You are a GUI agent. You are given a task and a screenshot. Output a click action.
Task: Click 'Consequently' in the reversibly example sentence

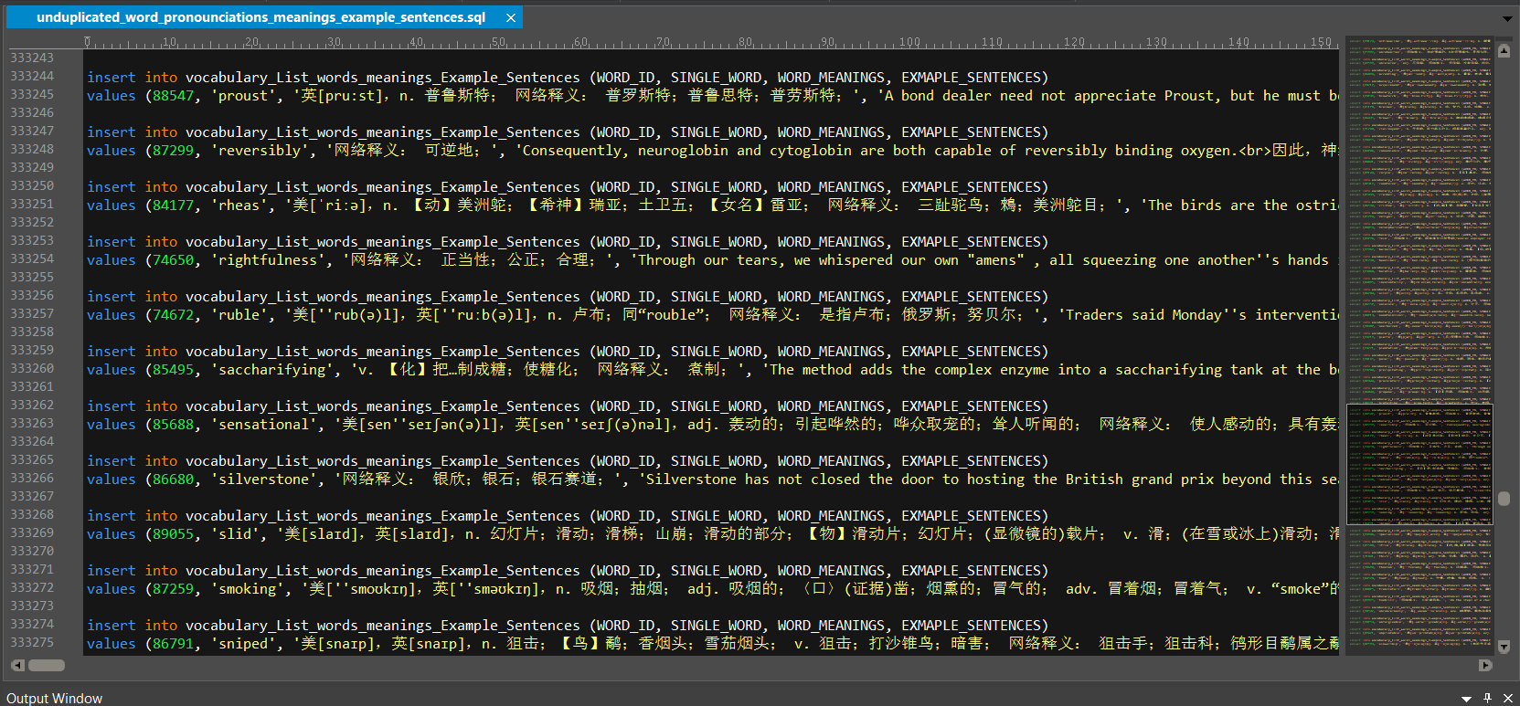(571, 151)
